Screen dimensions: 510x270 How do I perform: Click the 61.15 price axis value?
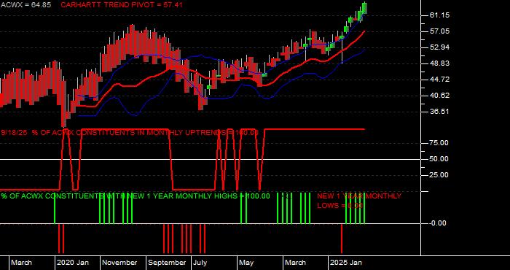pos(439,15)
